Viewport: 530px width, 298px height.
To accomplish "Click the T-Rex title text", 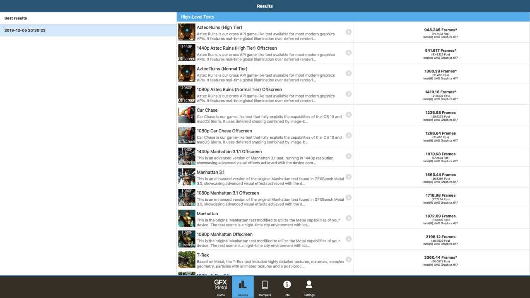I will 203,255.
